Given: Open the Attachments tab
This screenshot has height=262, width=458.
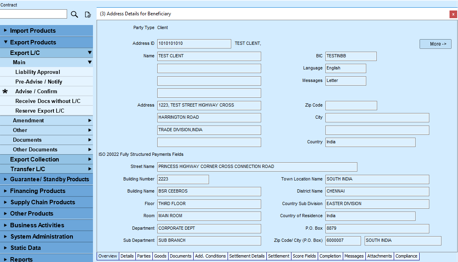Looking at the screenshot, I should (x=380, y=256).
